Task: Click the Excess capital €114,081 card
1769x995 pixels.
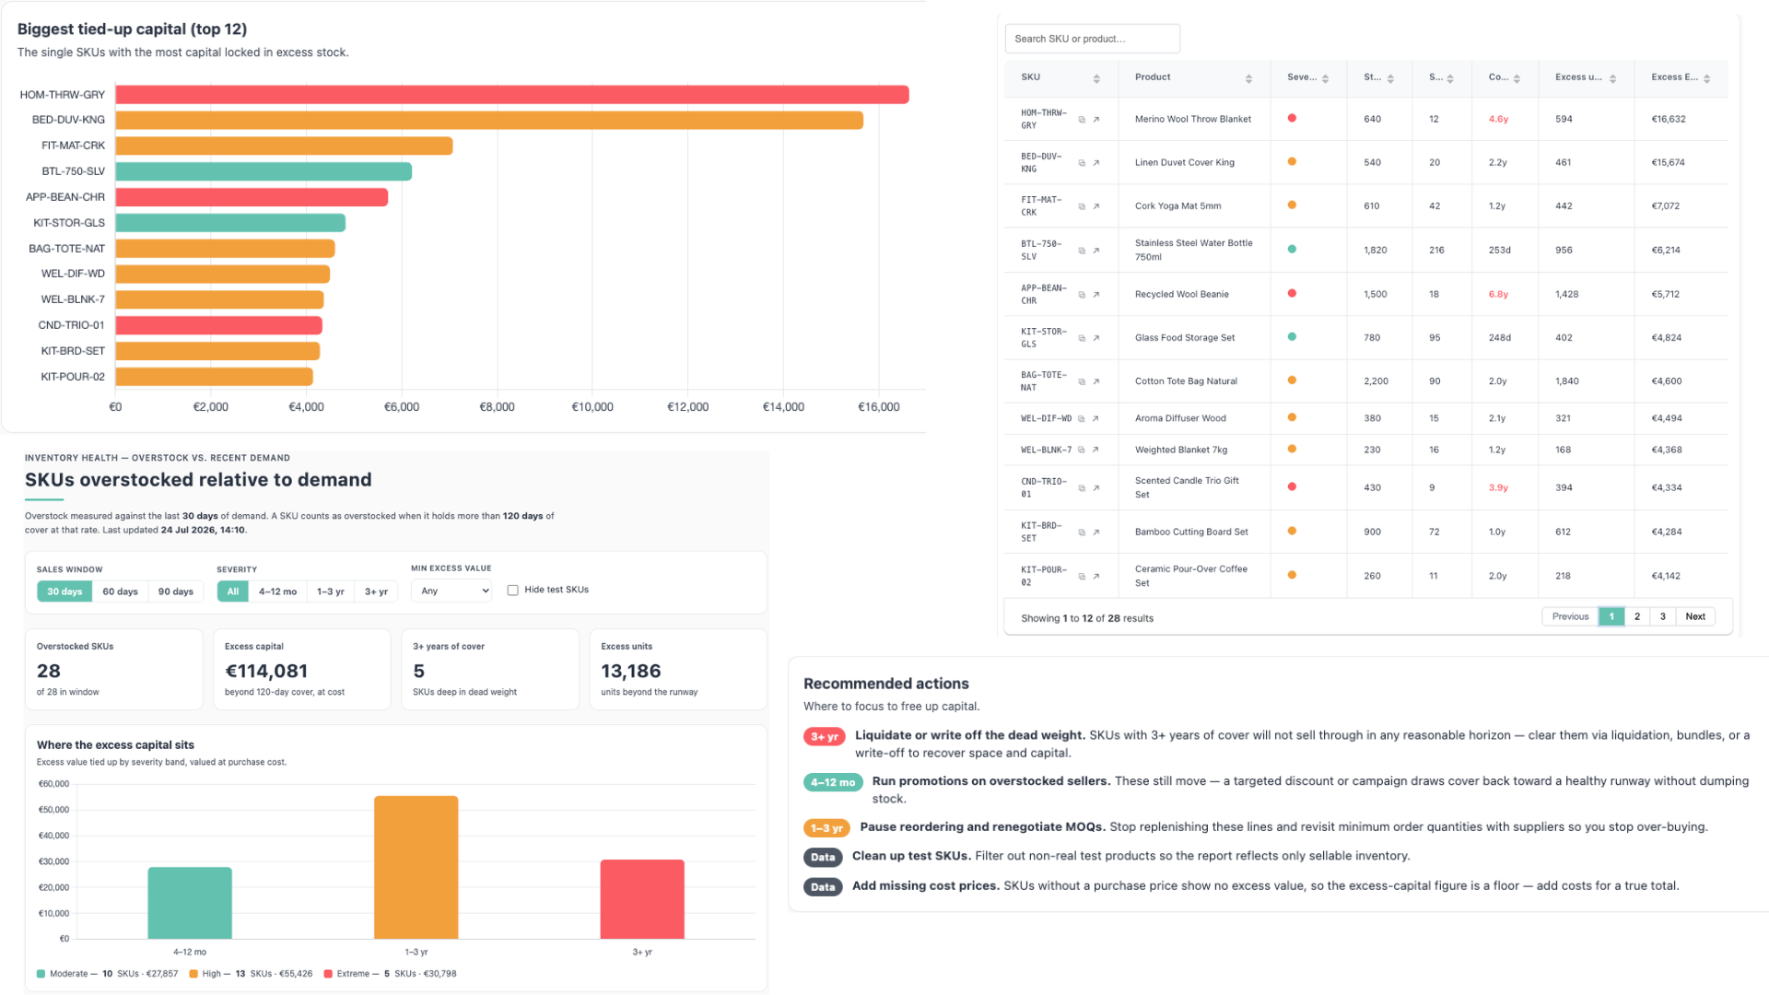Action: 302,670
